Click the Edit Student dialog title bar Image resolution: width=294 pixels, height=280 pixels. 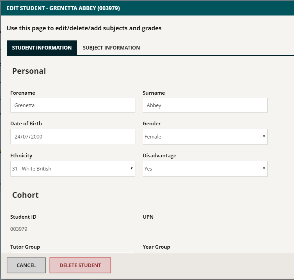(148, 8)
